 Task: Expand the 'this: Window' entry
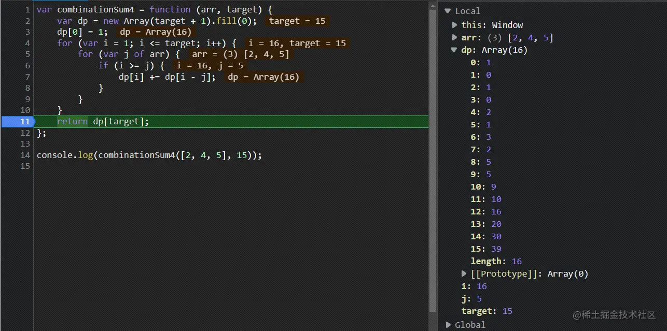(454, 25)
